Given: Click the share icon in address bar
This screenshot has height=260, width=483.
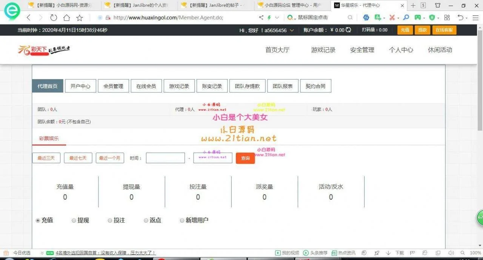Looking at the screenshot, I should pyautogui.click(x=261, y=18).
